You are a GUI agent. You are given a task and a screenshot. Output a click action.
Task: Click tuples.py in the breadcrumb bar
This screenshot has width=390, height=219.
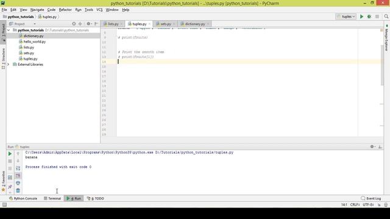[48, 17]
